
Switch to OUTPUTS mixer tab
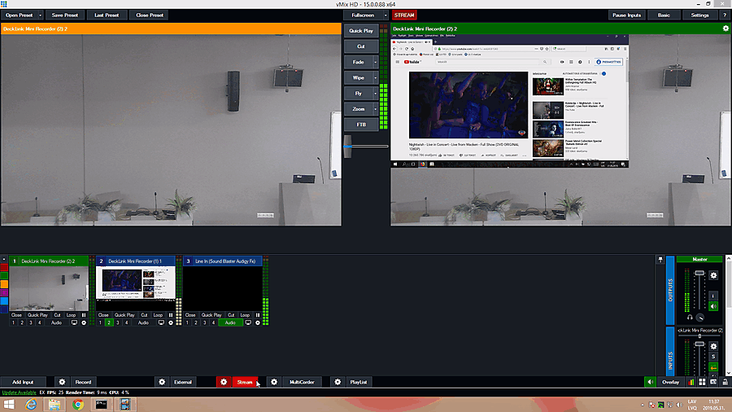[670, 290]
